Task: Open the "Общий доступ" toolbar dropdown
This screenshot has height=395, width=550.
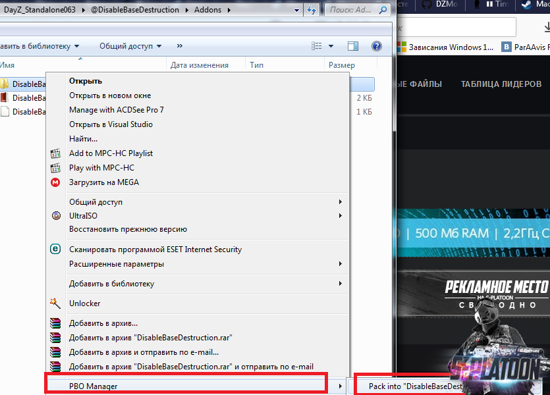Action: 130,46
